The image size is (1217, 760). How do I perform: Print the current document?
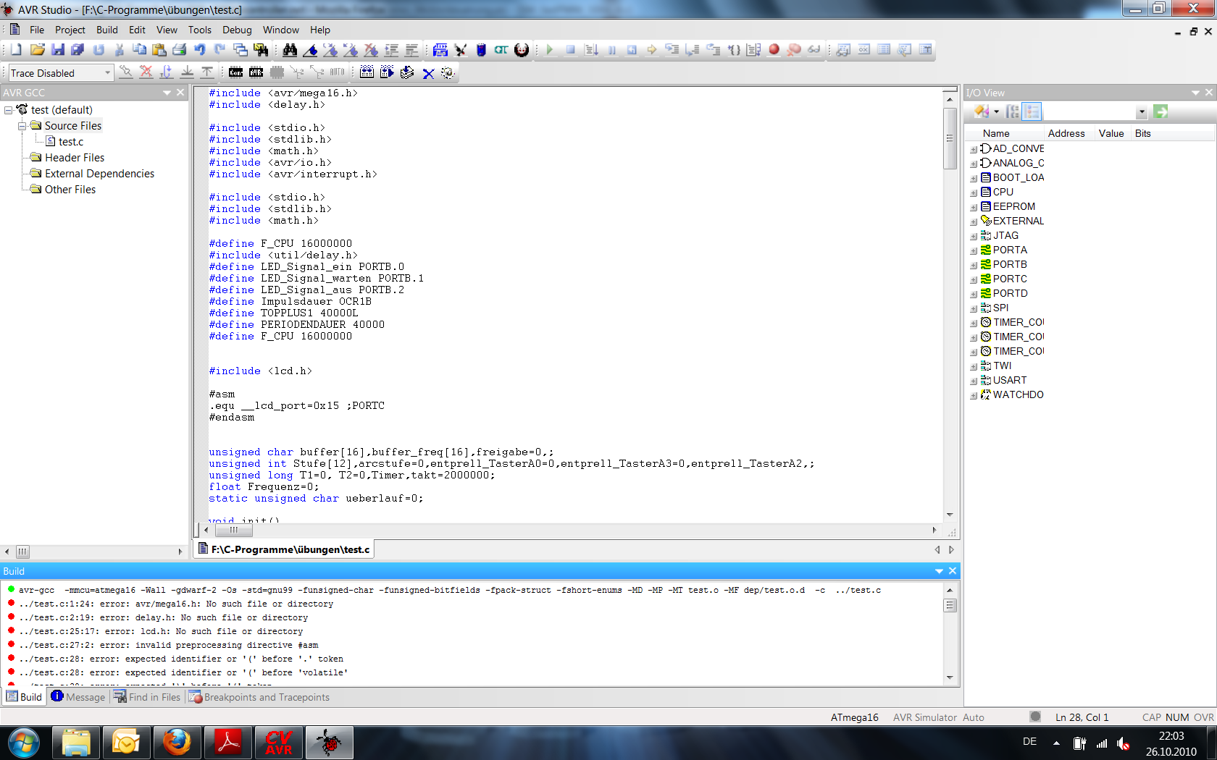coord(180,50)
